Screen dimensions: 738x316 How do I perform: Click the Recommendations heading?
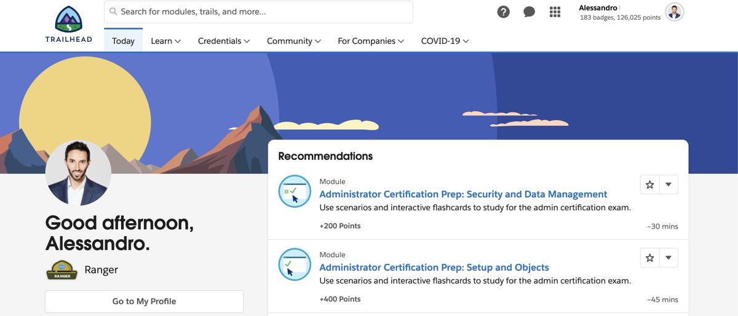click(x=325, y=156)
